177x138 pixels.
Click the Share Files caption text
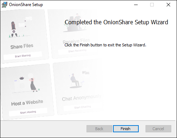point(22,46)
